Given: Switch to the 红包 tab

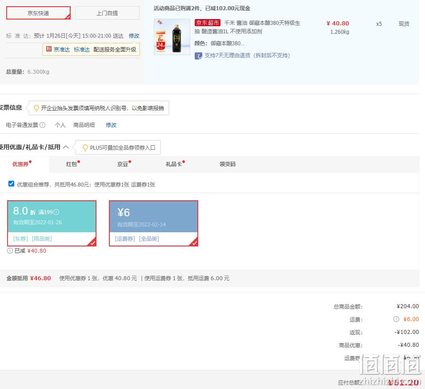Looking at the screenshot, I should coord(72,164).
